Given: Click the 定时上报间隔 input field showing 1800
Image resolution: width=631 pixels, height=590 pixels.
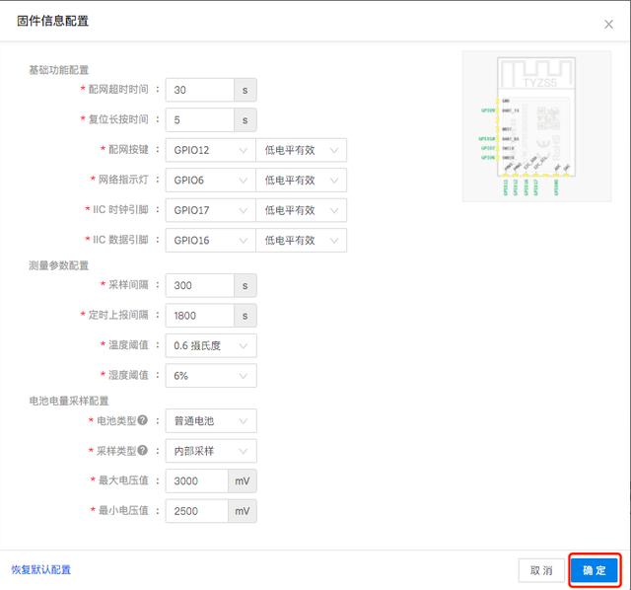Looking at the screenshot, I should (x=200, y=316).
